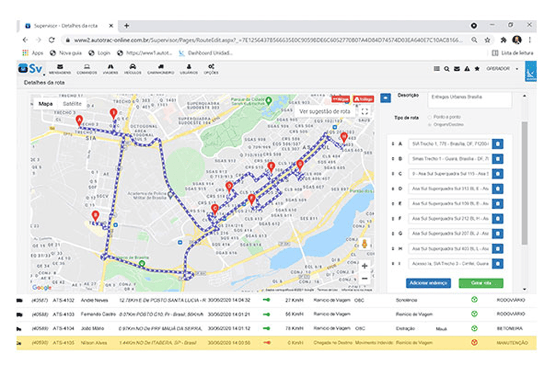556x366 pixels.
Task: Delete address row I with trash icon
Action: pyautogui.click(x=498, y=263)
